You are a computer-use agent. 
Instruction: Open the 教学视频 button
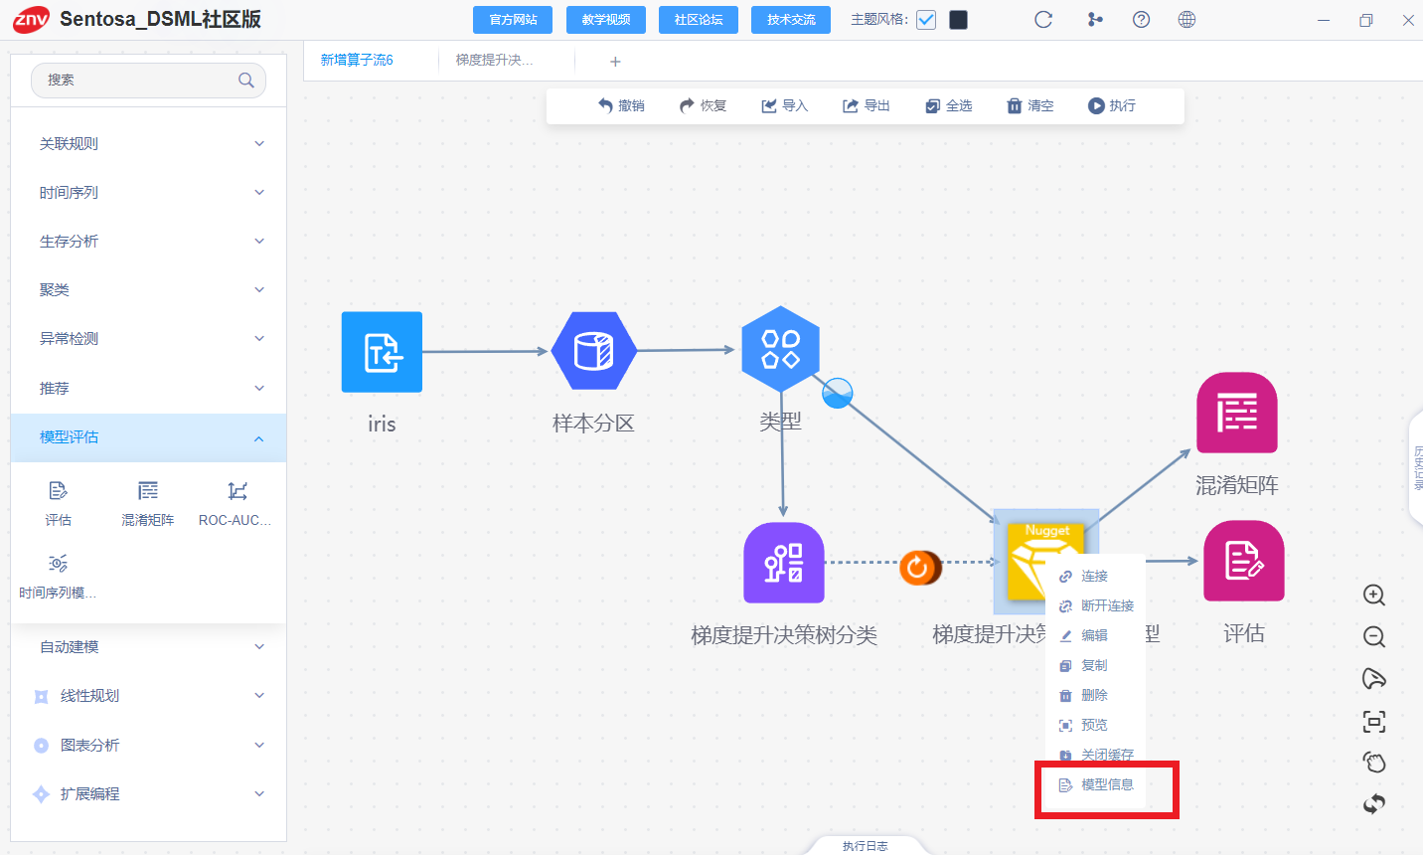(606, 20)
